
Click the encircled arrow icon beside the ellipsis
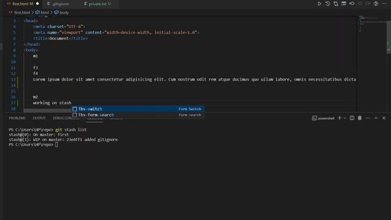pyautogui.click(x=376, y=4)
